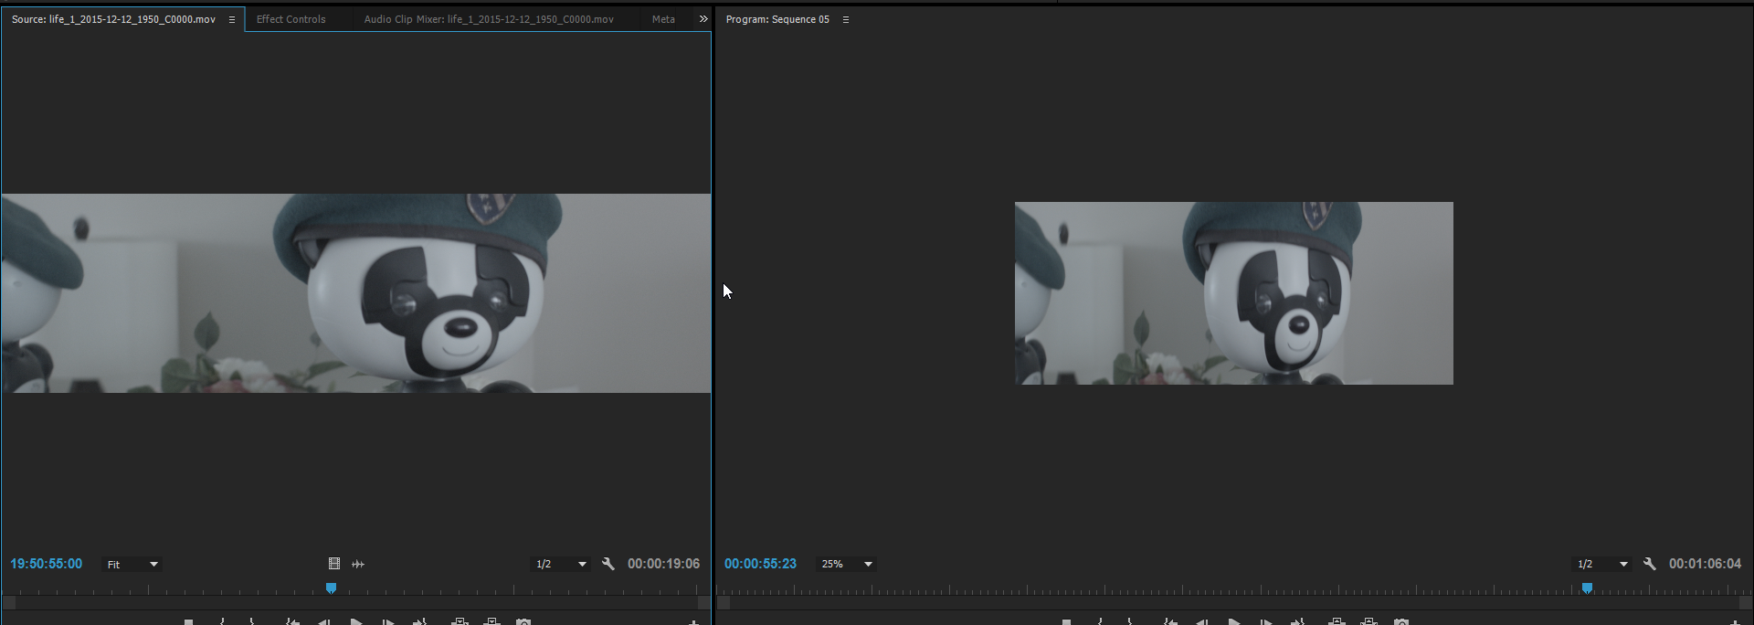Open Source monitor wrench settings
The image size is (1754, 625).
point(608,564)
